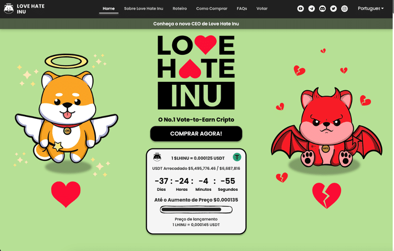The width and height of the screenshot is (394, 251).
Task: Open the YouTube social link icon
Action: coord(300,8)
